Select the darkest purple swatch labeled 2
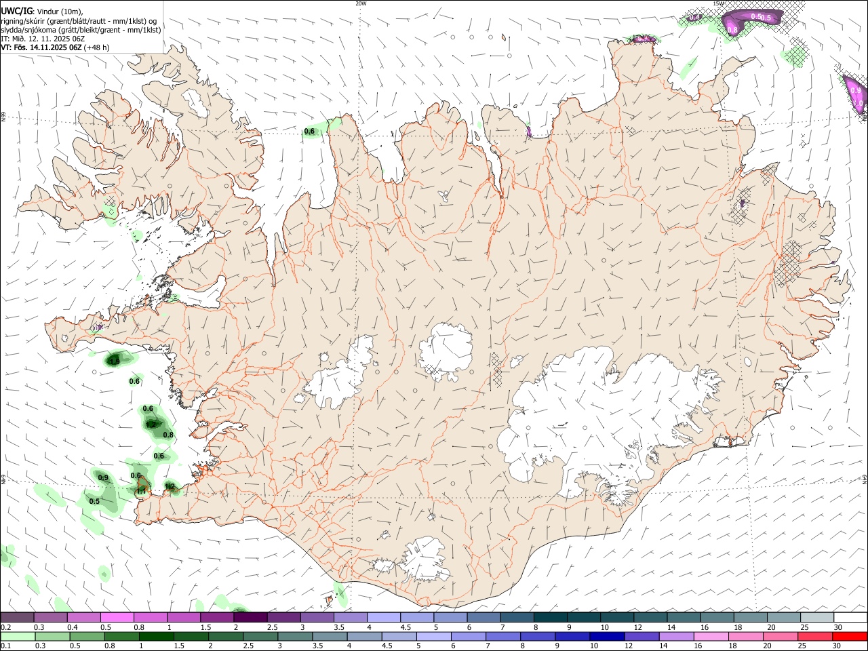Viewport: 868px width, 651px height. tap(250, 618)
